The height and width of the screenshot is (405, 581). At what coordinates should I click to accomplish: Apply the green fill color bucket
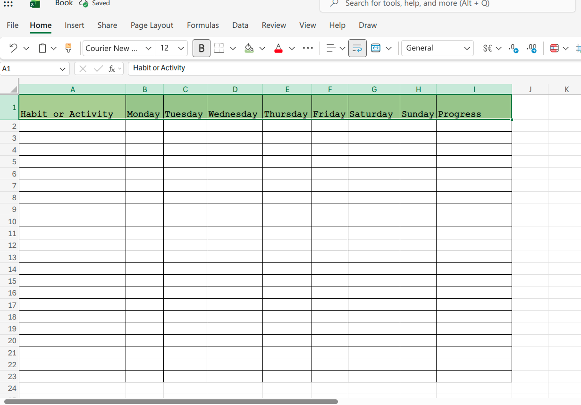pos(249,48)
